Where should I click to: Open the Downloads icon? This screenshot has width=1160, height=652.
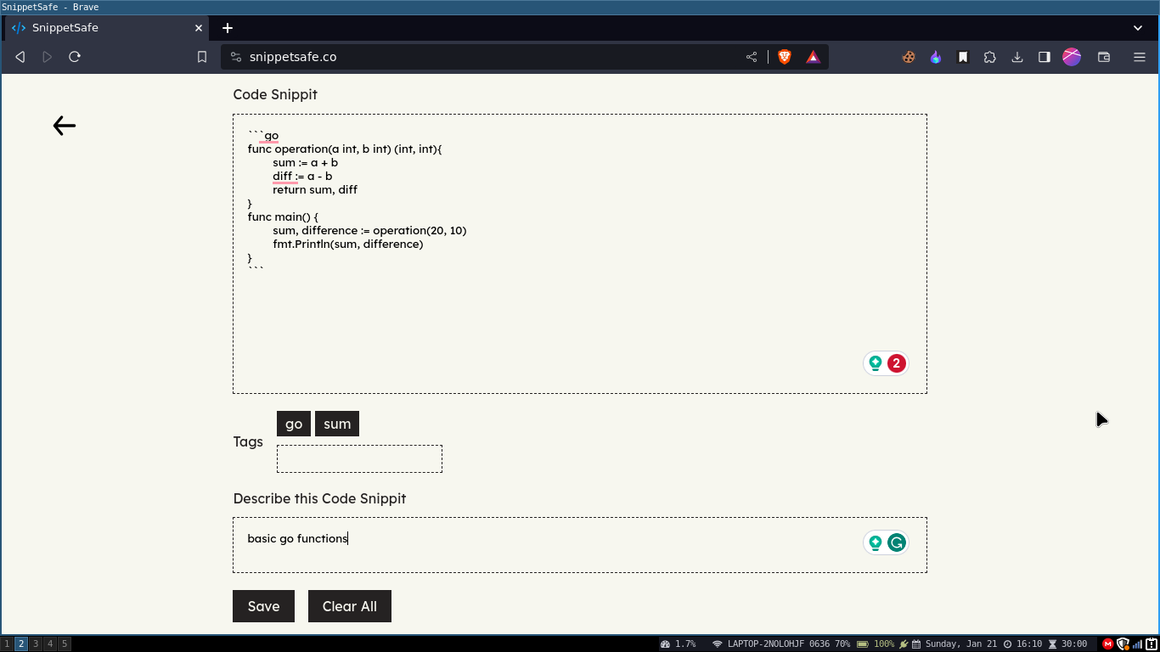(1017, 57)
